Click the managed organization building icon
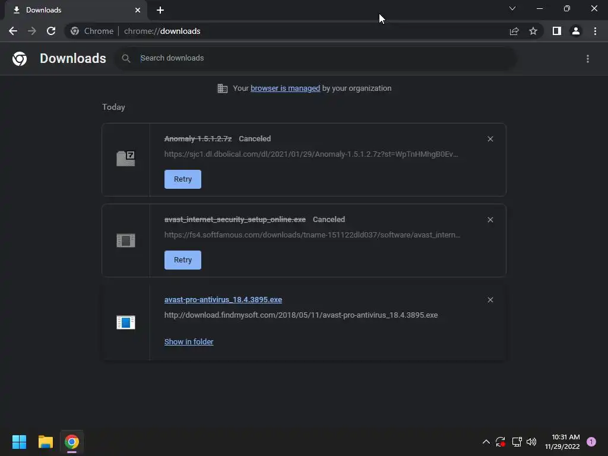The image size is (608, 456). coord(223,88)
